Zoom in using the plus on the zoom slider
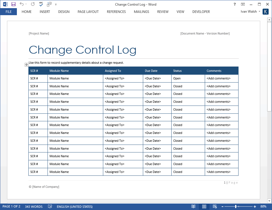Image resolution: width=272 pixels, height=210 pixels. pos(255,206)
